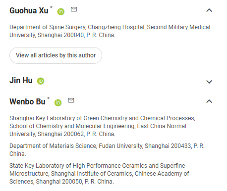Open Wenbo Bu's green ORCID icon
227x191 pixels.
[x=58, y=103]
